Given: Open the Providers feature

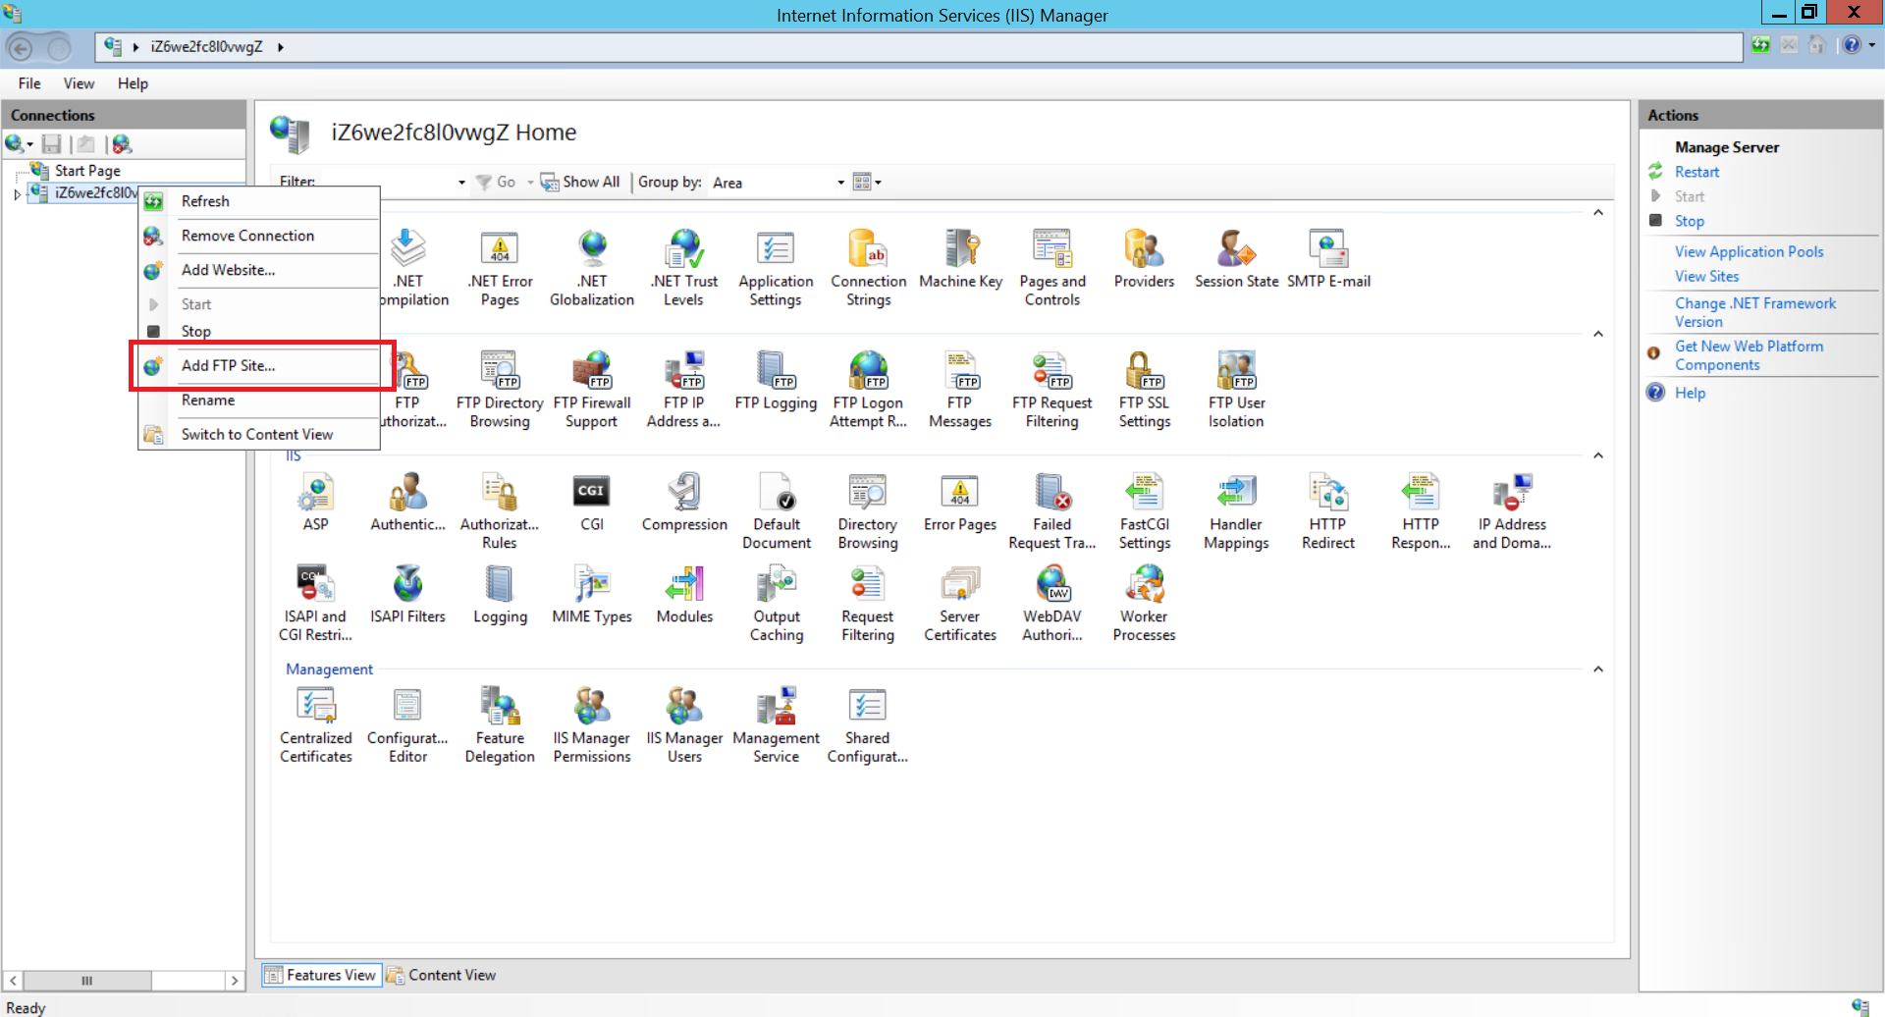Looking at the screenshot, I should pyautogui.click(x=1144, y=259).
